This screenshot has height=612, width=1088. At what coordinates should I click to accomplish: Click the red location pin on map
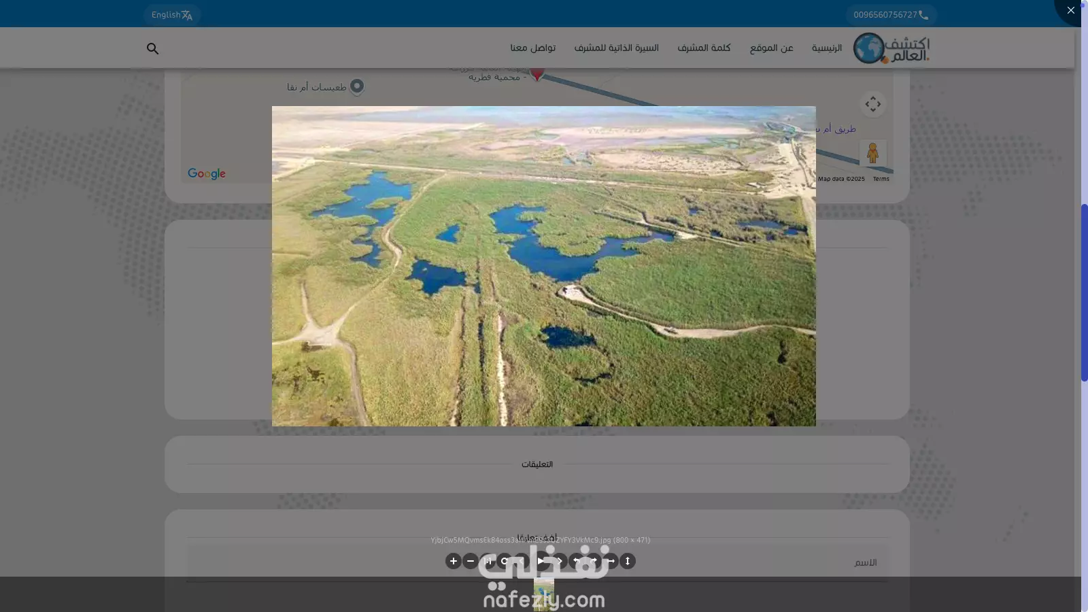[x=537, y=73]
